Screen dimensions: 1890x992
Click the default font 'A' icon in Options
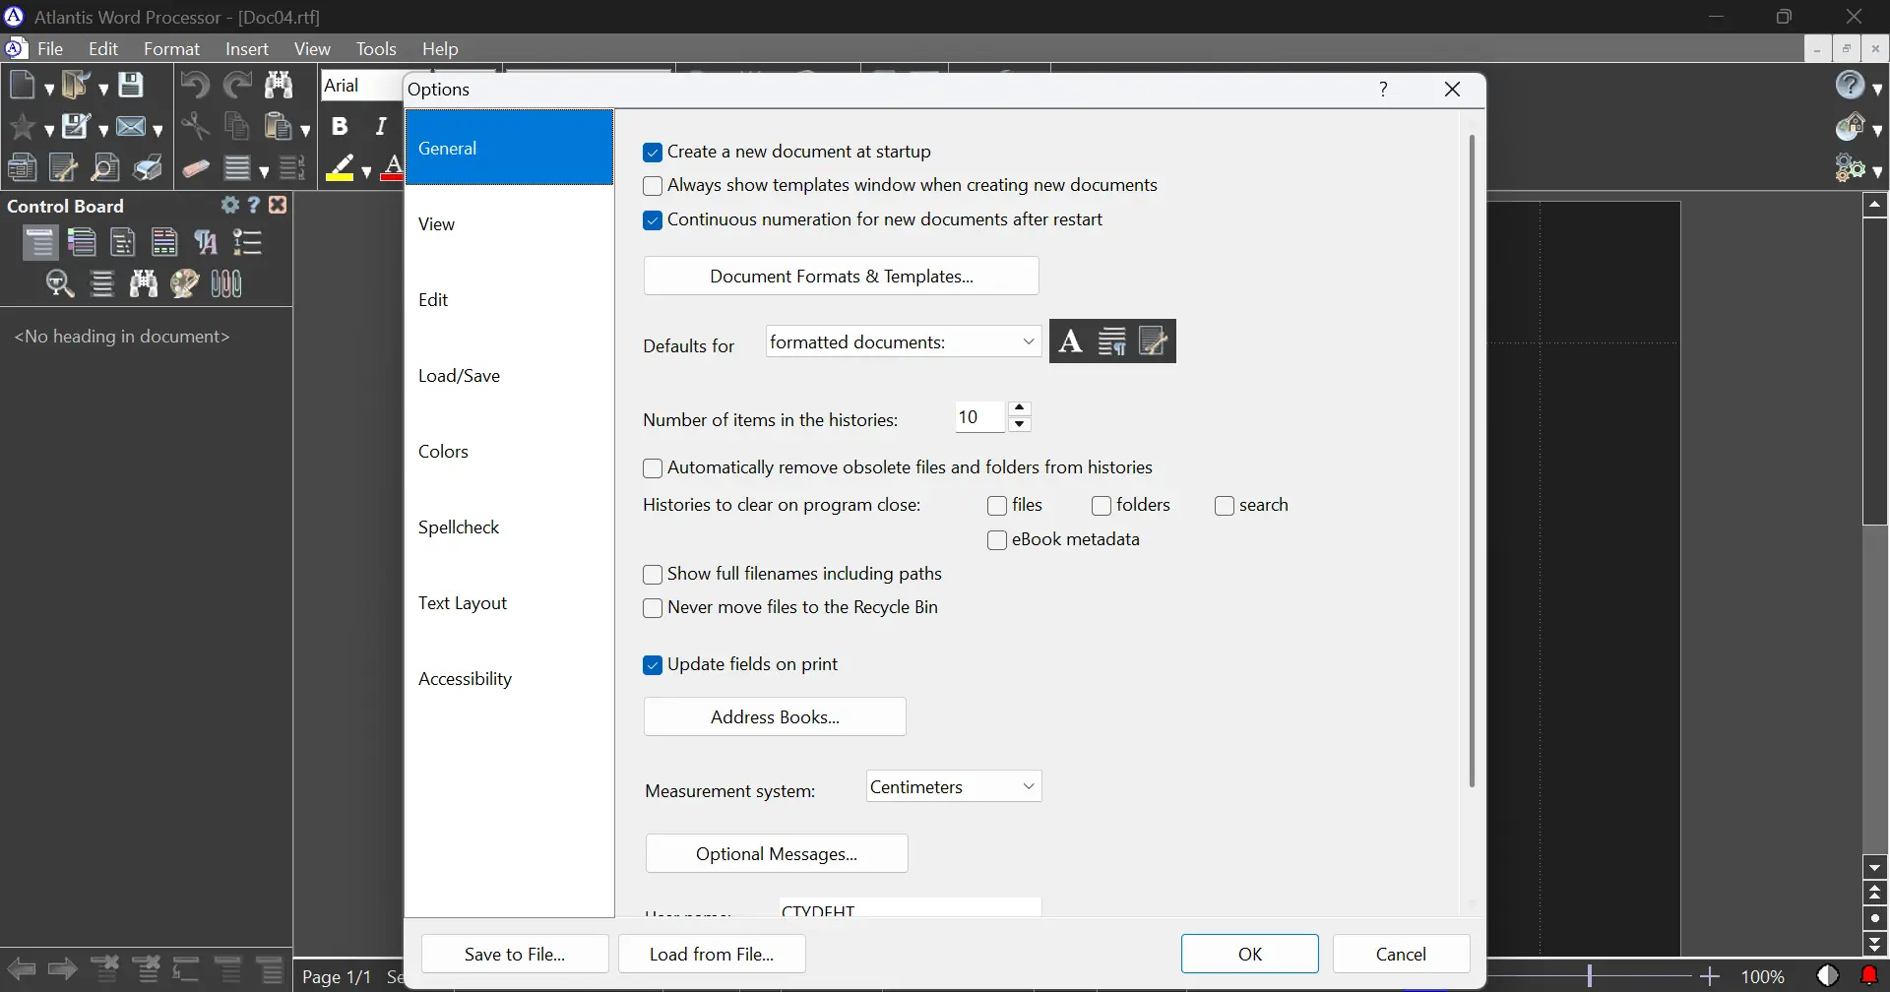pyautogui.click(x=1070, y=341)
